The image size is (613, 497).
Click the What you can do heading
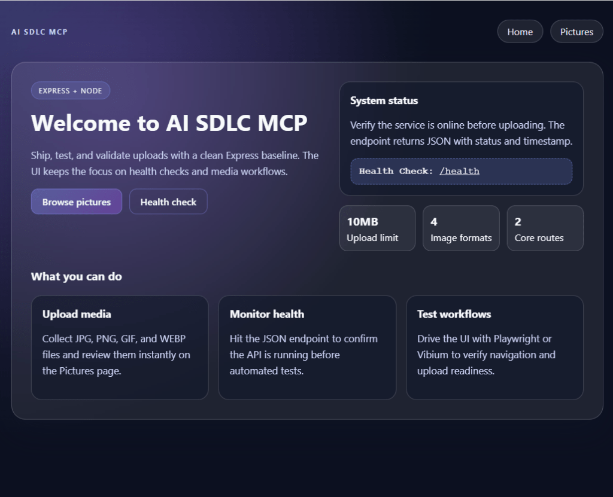click(77, 276)
